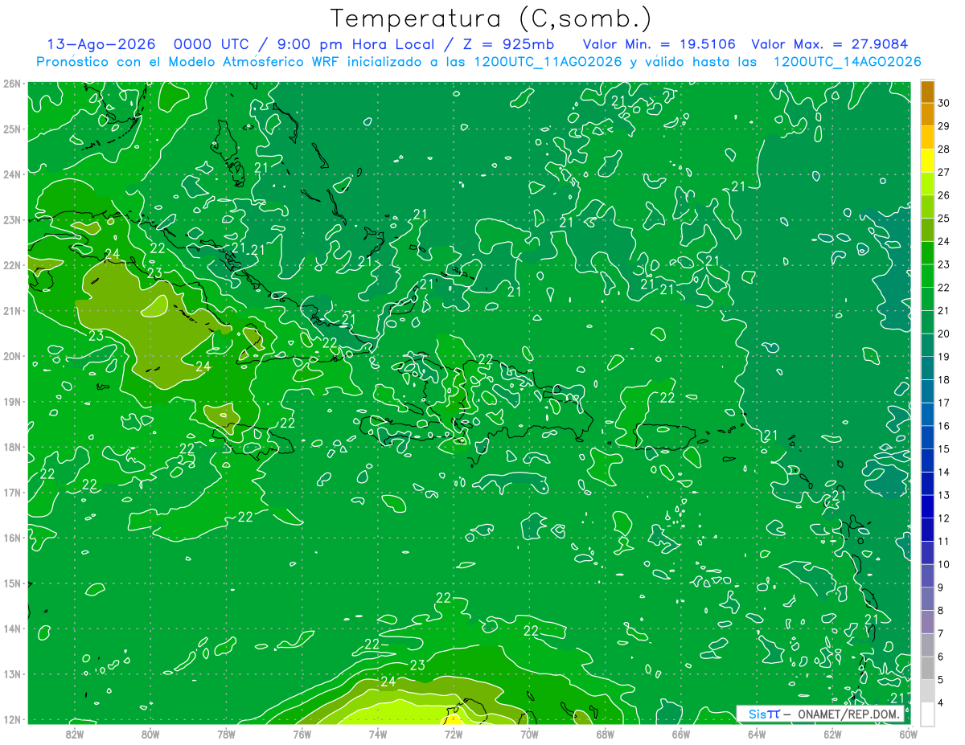Click latitude label '12N'
Viewport: 965px width, 745px height.
coord(12,719)
